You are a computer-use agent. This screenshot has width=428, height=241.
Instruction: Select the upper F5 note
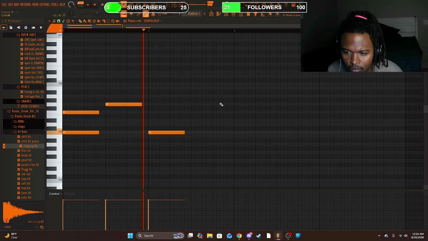[x=81, y=112]
